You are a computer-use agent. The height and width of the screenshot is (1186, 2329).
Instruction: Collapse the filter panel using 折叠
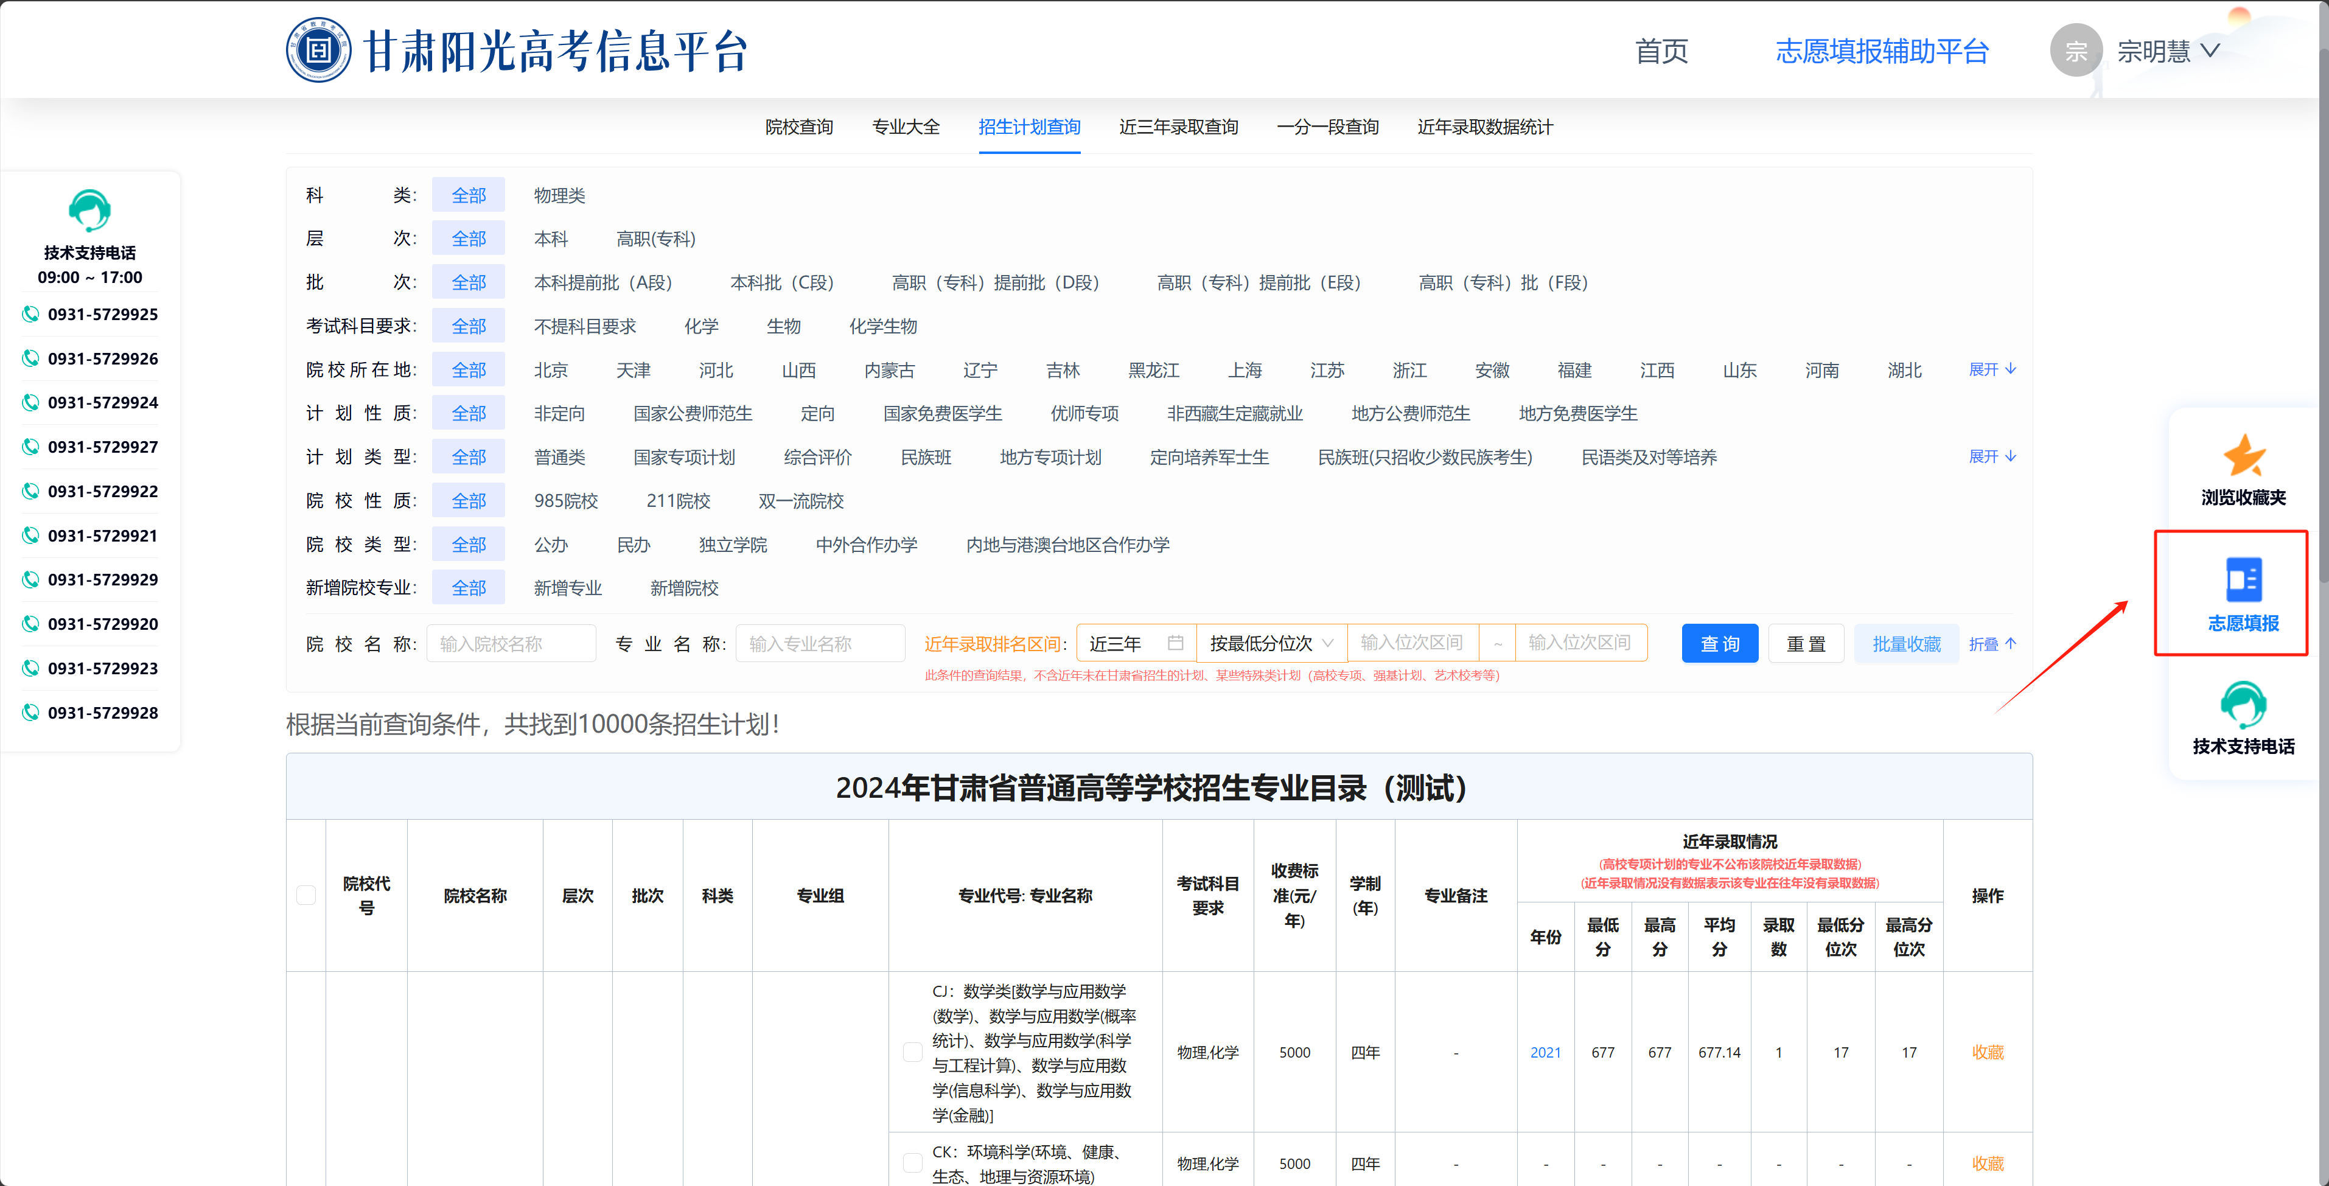click(1992, 644)
